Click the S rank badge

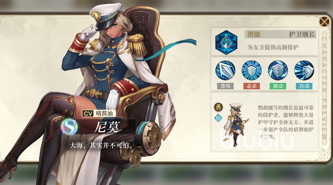(x=70, y=127)
